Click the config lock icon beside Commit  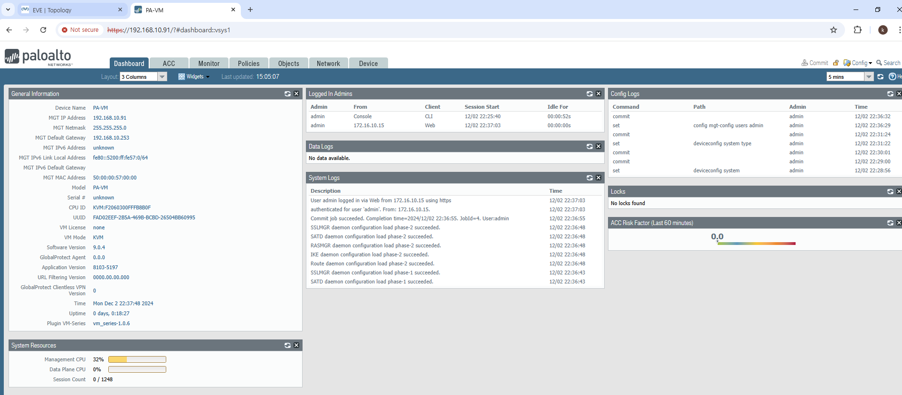tap(836, 63)
